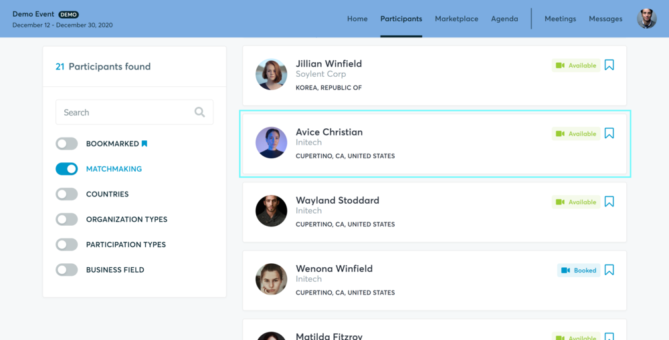
Task: Expand the Organization Types filter
Action: coord(66,219)
